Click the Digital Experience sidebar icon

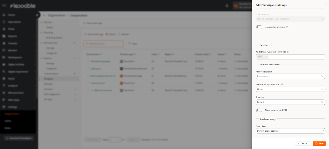4,72
